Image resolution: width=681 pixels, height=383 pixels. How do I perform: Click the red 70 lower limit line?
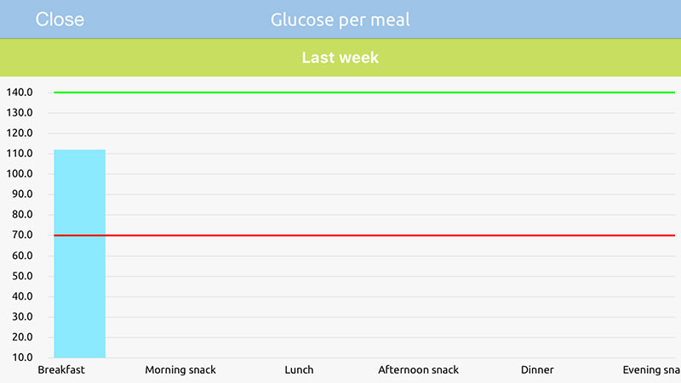366,235
